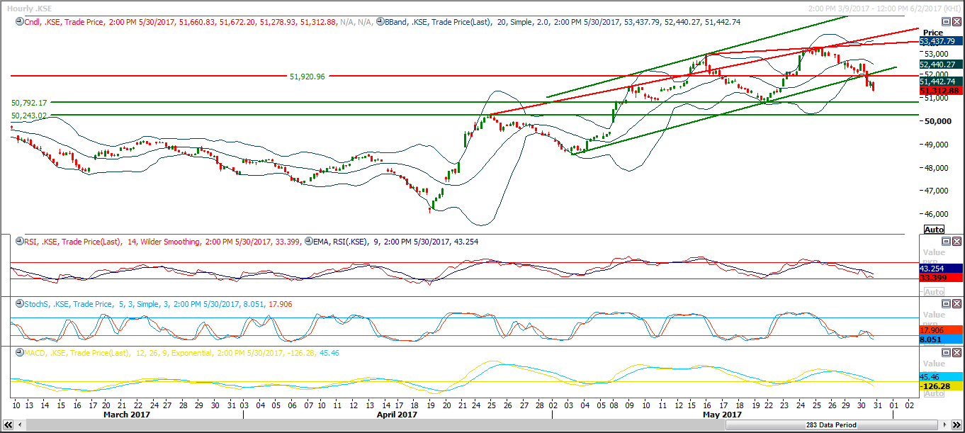Select the 50,792.17 green support line label

28,103
